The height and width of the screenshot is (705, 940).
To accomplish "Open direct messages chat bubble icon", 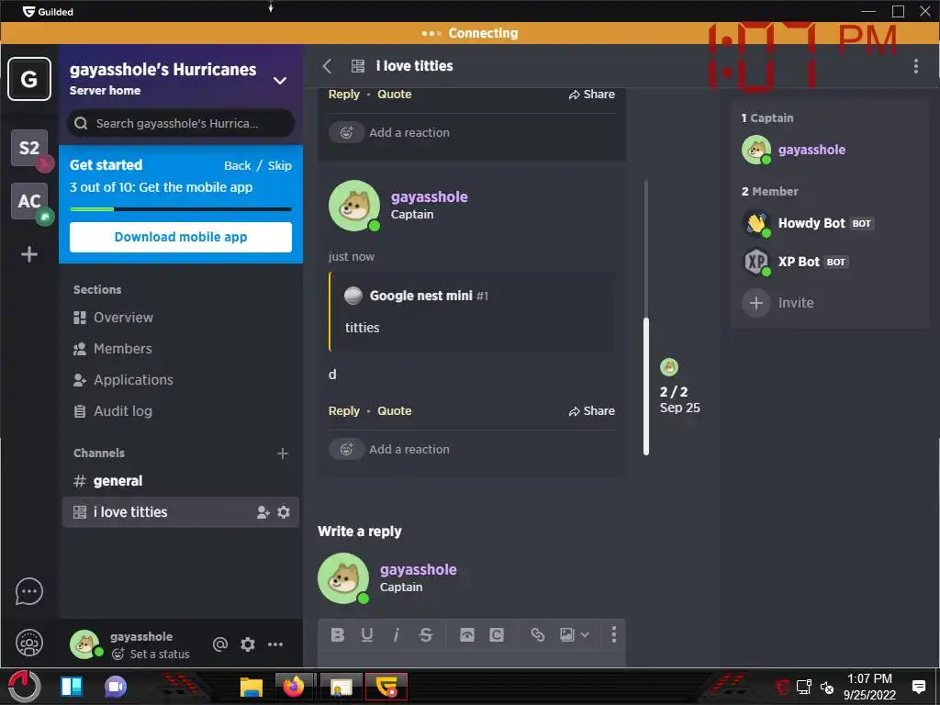I will pos(28,592).
